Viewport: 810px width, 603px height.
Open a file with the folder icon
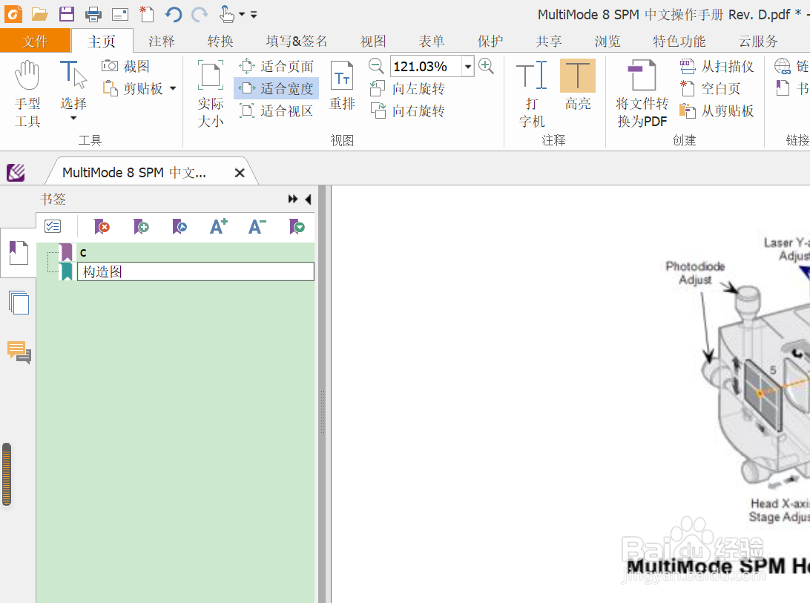[40, 15]
